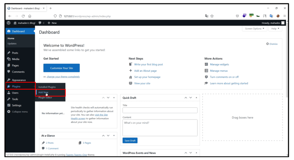The width and height of the screenshot is (294, 160).
Task: Collapse WordPress Events and News panel
Action: pyautogui.click(x=196, y=153)
